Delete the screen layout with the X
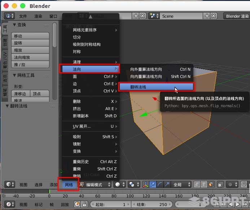The image size is (250, 210). (142, 16)
